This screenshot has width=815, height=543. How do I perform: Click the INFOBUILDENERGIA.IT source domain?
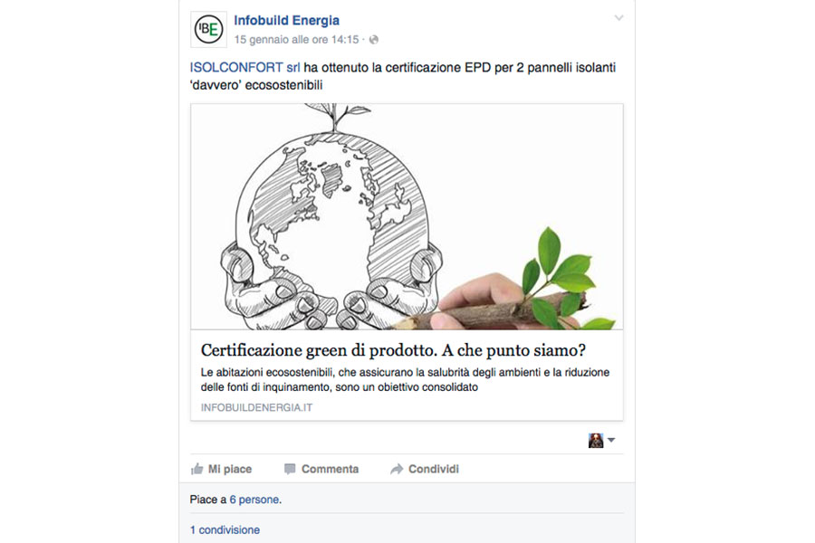tap(257, 407)
